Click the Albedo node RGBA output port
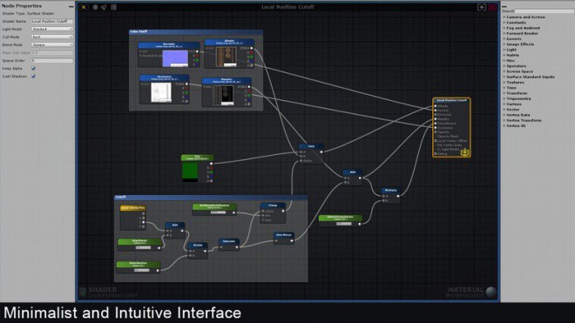This screenshot has width=575, height=323. point(251,48)
